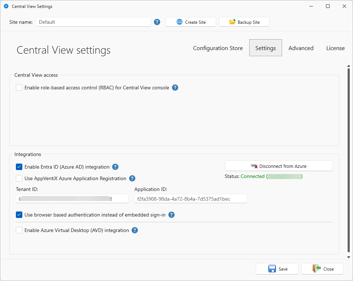Click the Site name input field
Viewport: 353px width, 281px height.
pos(94,22)
